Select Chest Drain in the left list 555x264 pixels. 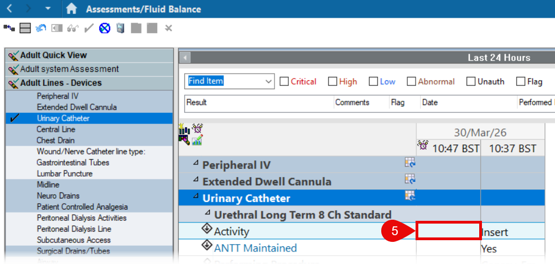point(55,140)
